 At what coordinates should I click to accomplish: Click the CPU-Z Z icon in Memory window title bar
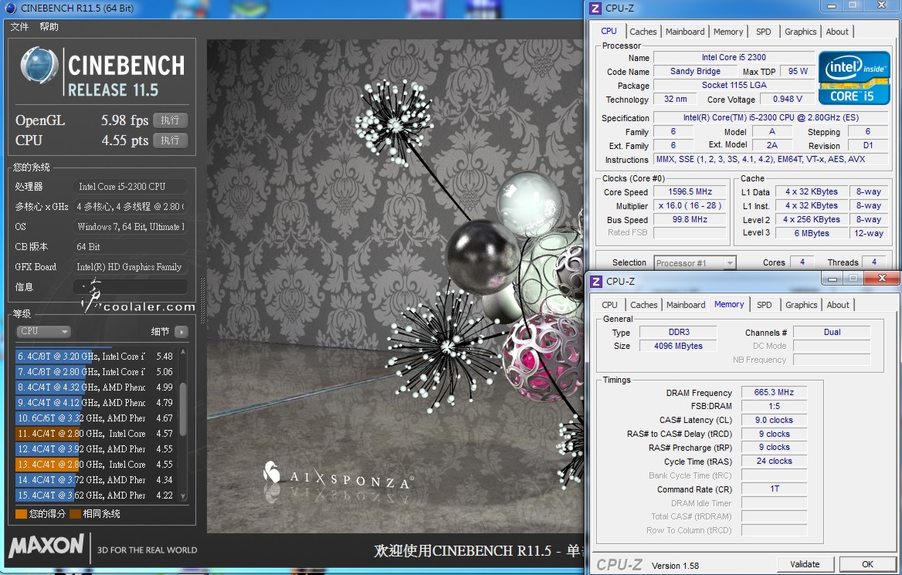tap(596, 281)
